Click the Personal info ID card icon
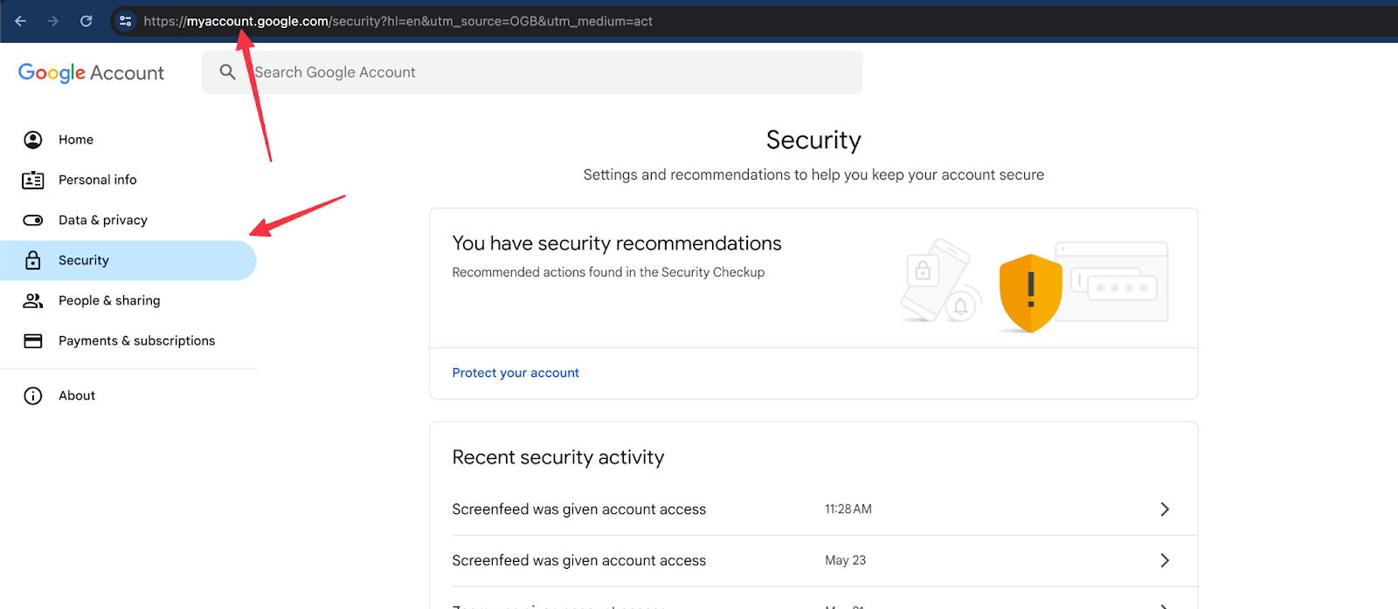Viewport: 1398px width, 609px height. 33,180
